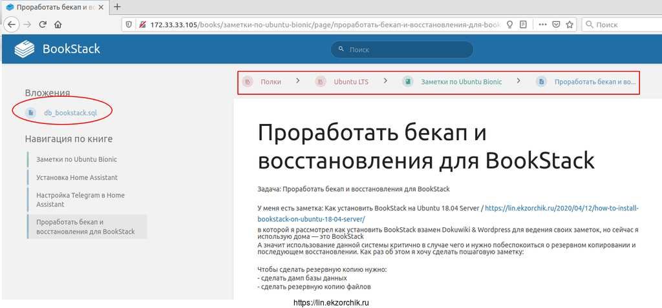Toggle reader view icon in address bar

coord(523,25)
